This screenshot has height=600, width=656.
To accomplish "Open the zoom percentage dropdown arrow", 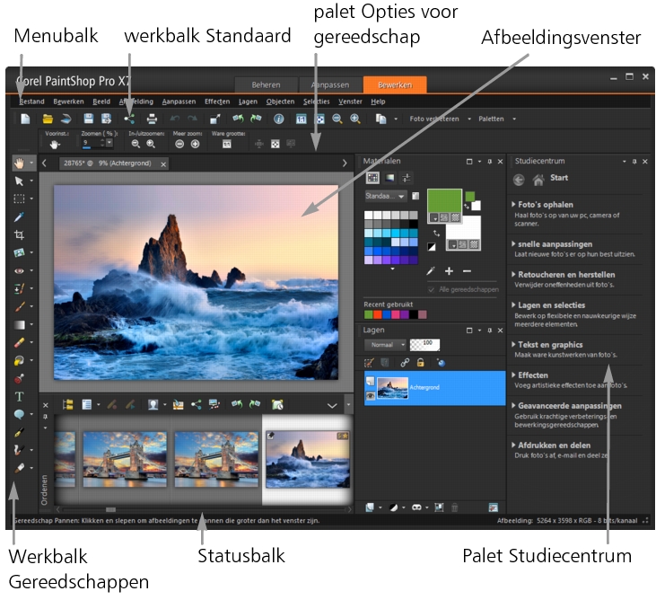I will coord(109,143).
